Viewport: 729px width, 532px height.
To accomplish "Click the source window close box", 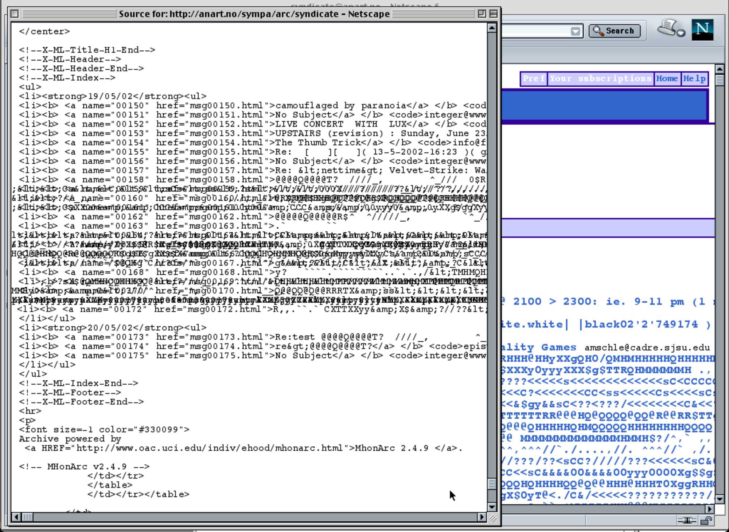I will click(15, 14).
